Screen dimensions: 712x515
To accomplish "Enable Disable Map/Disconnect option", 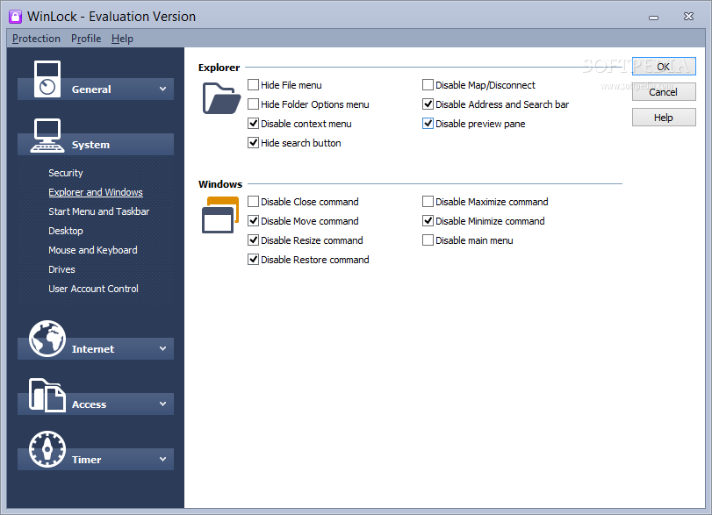I will [428, 85].
